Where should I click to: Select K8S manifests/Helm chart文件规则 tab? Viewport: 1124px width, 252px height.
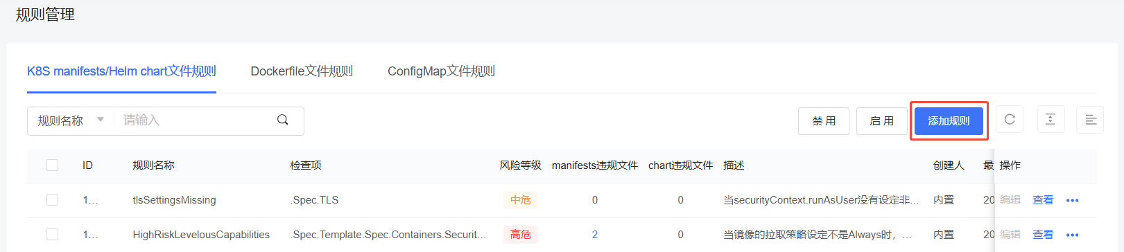(121, 71)
